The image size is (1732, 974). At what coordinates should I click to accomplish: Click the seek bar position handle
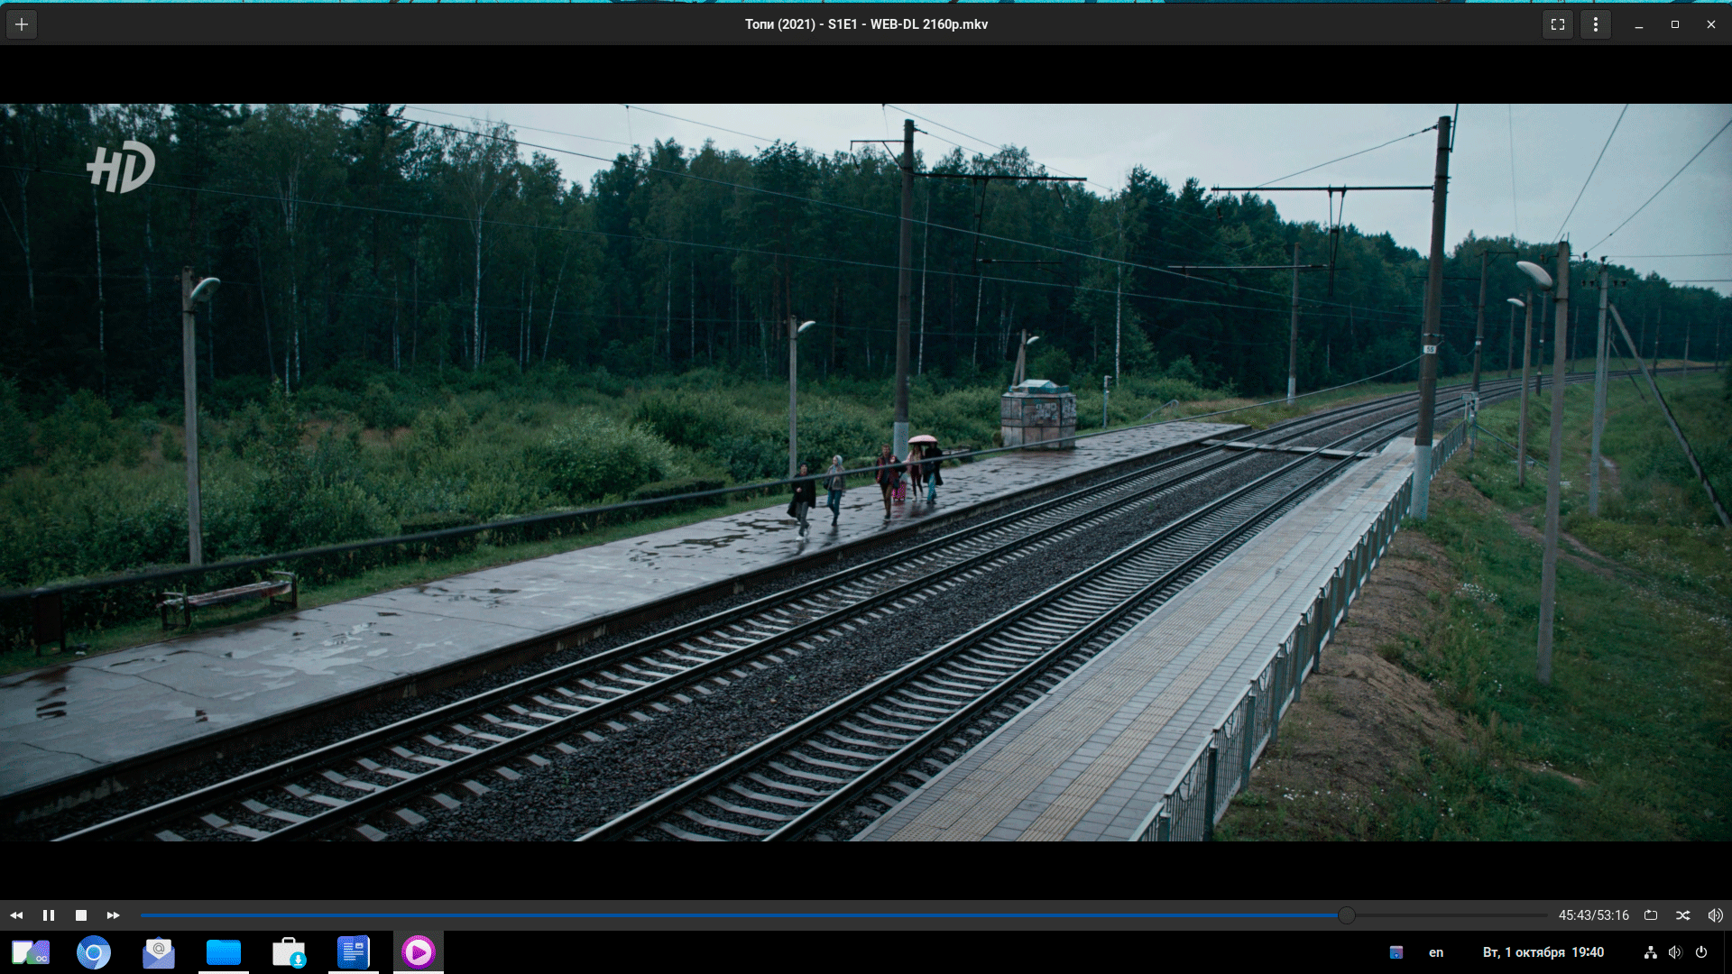coord(1346,915)
